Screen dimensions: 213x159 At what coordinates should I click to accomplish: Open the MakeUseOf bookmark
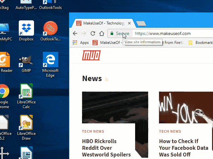(x=107, y=43)
